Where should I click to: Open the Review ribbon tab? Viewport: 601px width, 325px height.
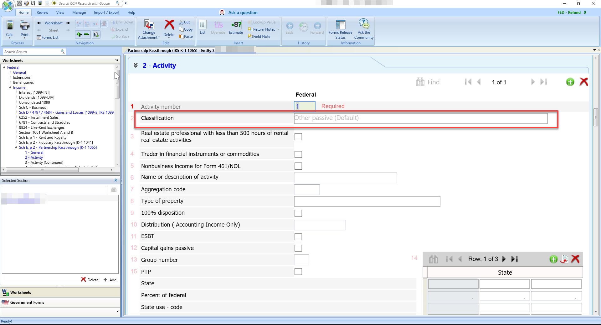[42, 12]
